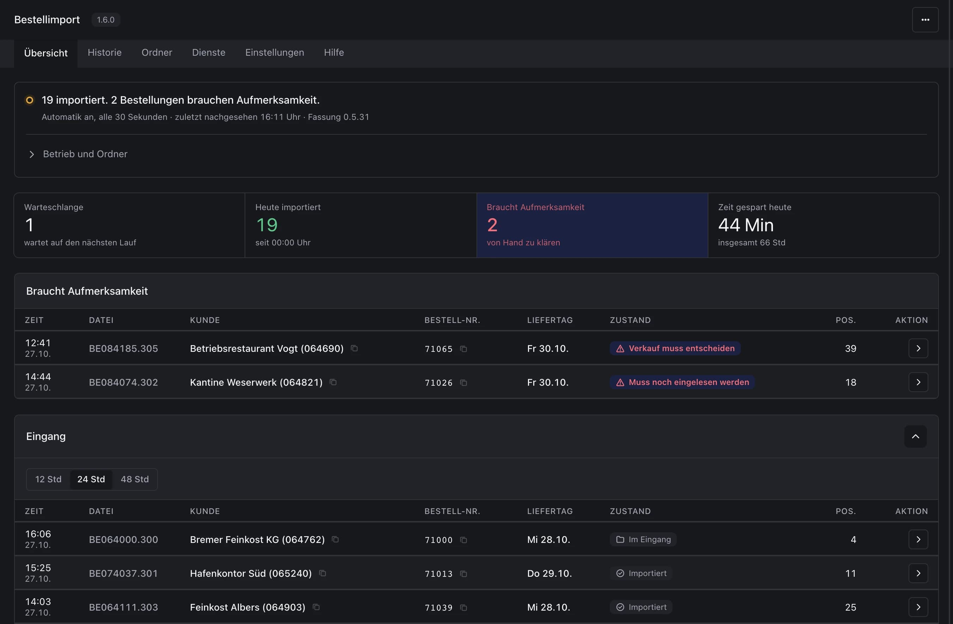The image size is (953, 624).
Task: Copy customer name Bremer Feinkost KG
Action: click(335, 539)
